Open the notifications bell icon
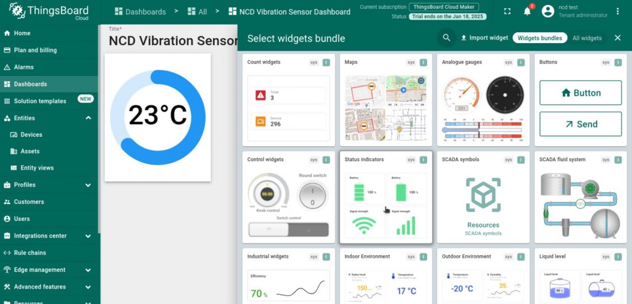The width and height of the screenshot is (632, 304). pos(527,11)
